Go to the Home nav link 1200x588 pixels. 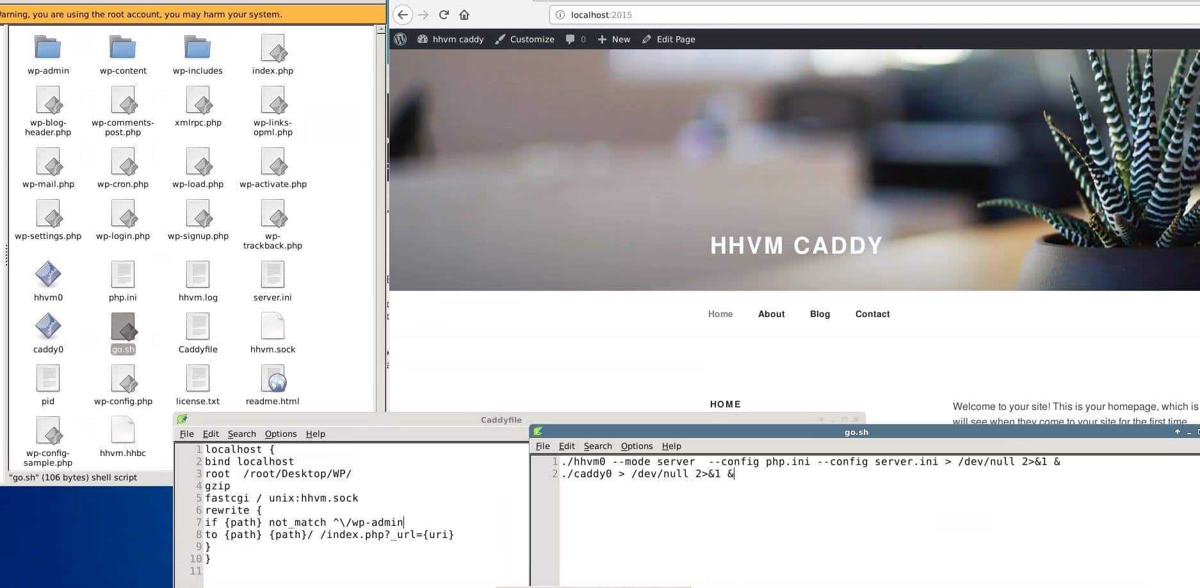720,314
